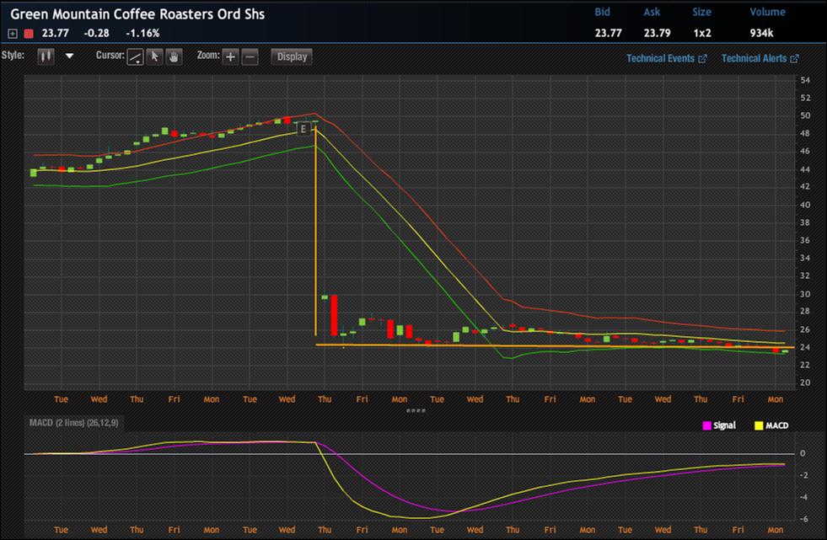
Task: Click the ask price 23.79
Action: coord(657,33)
